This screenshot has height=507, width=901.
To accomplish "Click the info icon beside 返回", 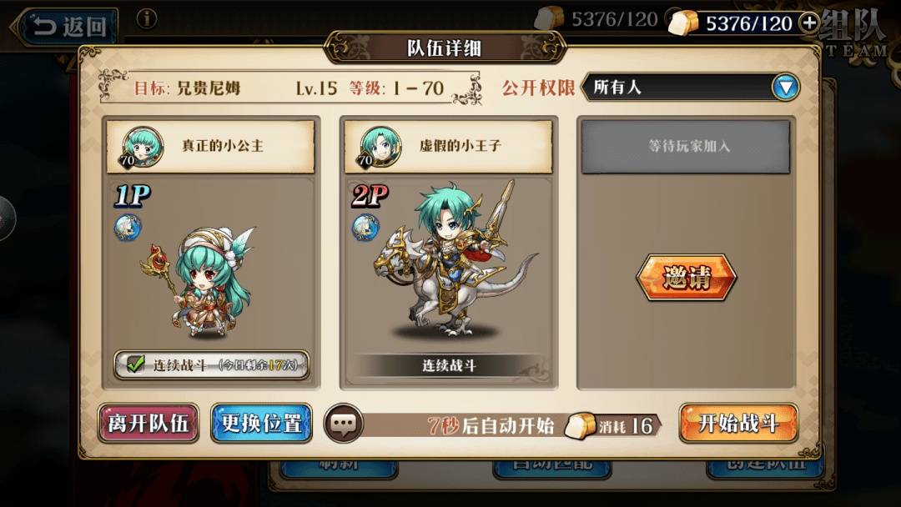I will (147, 19).
